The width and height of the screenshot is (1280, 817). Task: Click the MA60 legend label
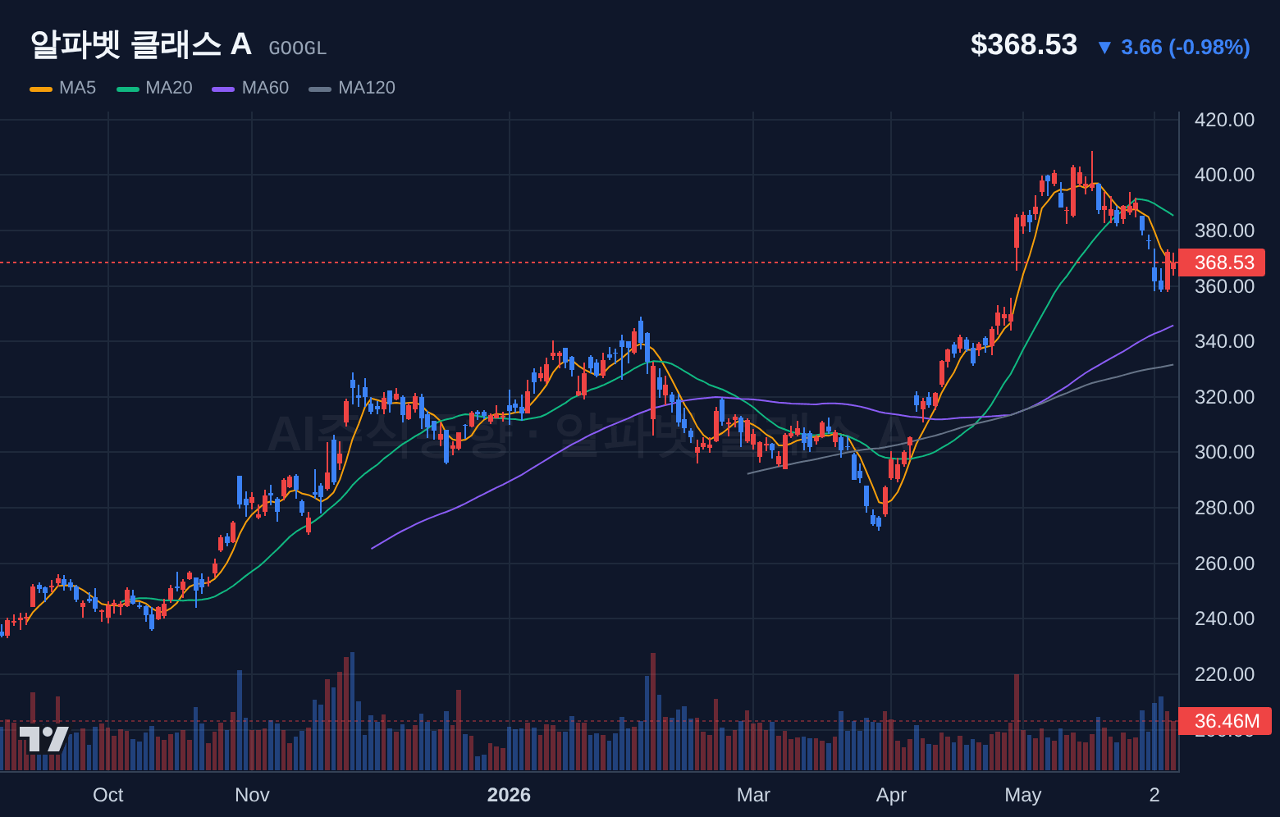pos(265,88)
